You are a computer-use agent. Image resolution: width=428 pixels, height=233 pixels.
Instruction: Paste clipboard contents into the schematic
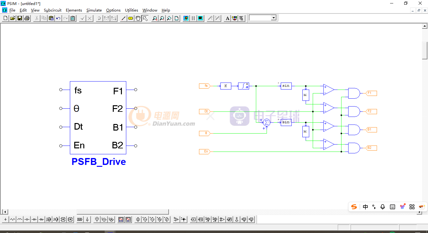click(x=51, y=18)
